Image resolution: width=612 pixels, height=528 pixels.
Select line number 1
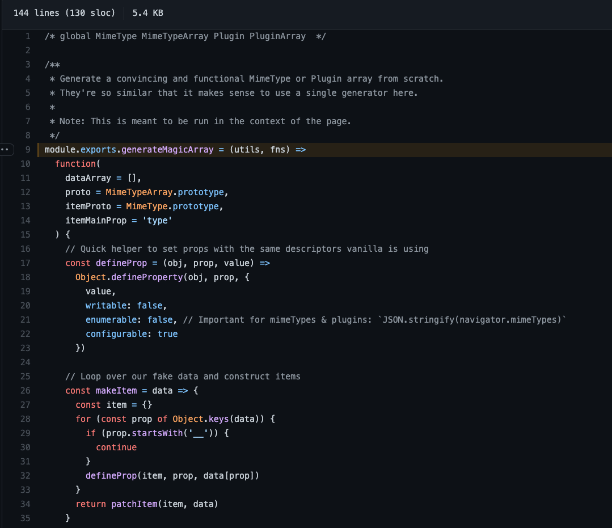[27, 36]
